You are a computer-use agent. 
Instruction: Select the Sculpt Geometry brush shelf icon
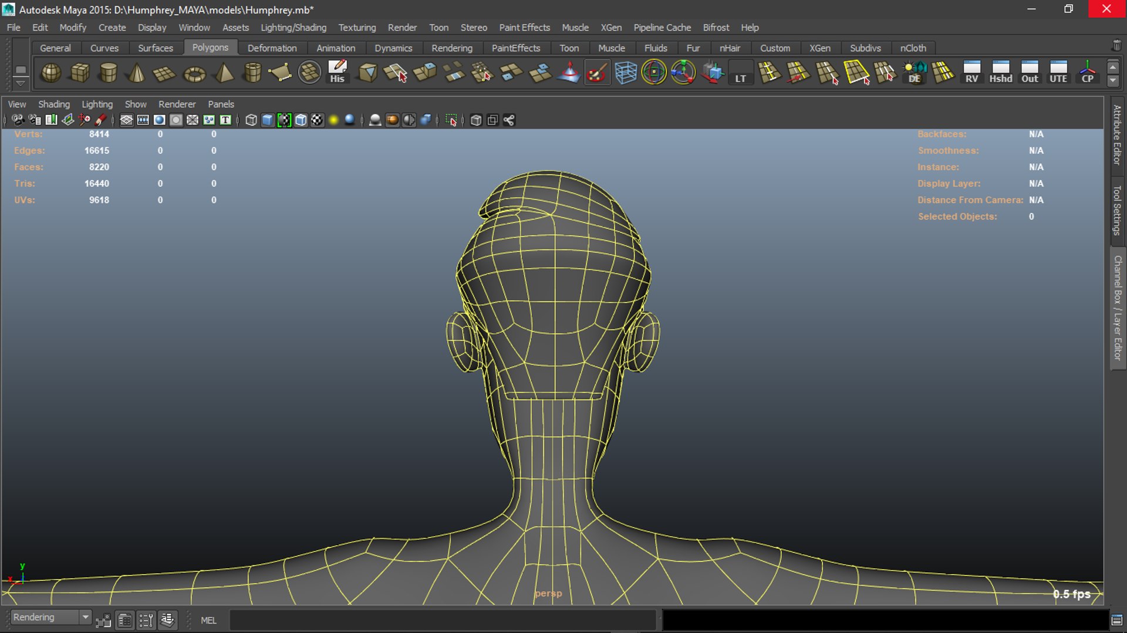coord(596,73)
